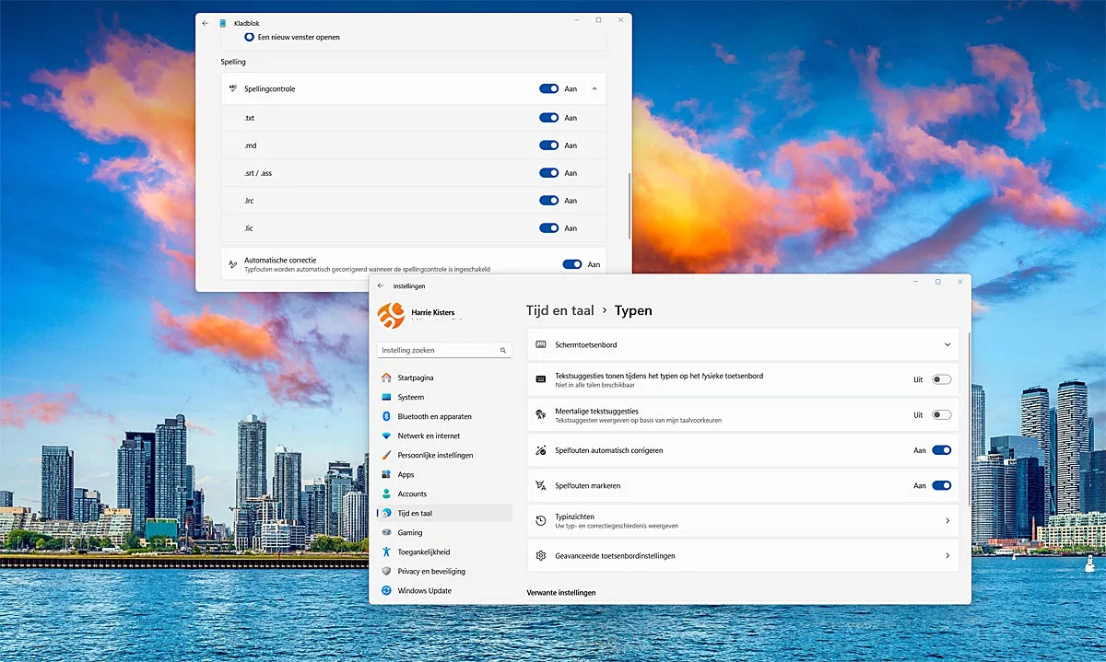Toggle spell check for .srt / .ass

(549, 173)
